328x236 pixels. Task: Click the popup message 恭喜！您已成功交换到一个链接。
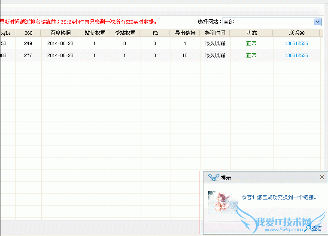coord(279,197)
